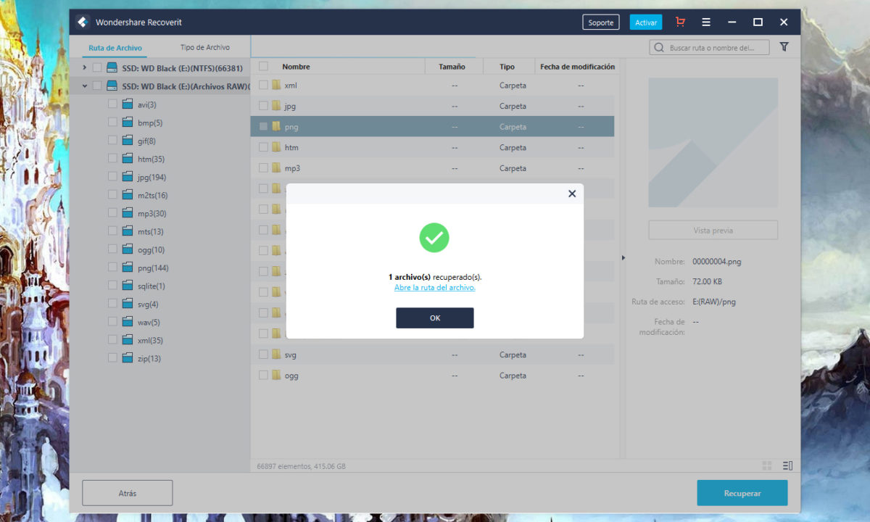Click the png folder icon in list
This screenshot has width=870, height=522.
click(x=275, y=126)
